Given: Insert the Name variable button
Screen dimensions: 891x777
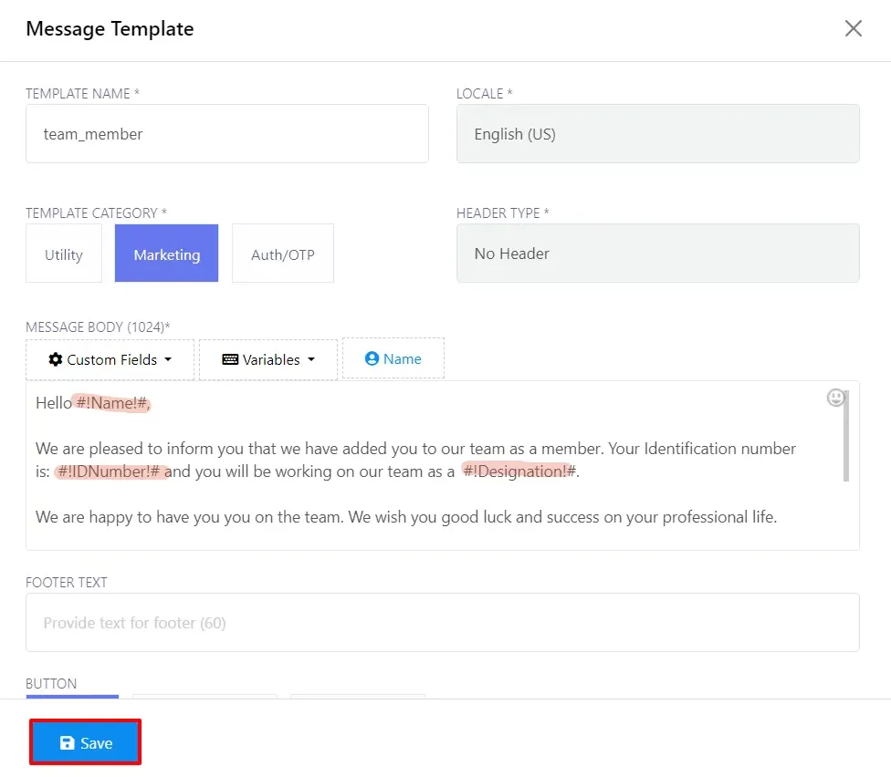Looking at the screenshot, I should point(393,358).
